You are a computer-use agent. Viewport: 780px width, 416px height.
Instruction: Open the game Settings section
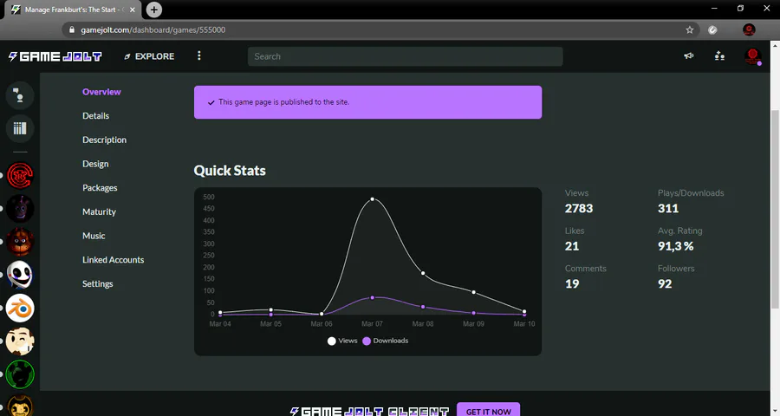click(97, 283)
